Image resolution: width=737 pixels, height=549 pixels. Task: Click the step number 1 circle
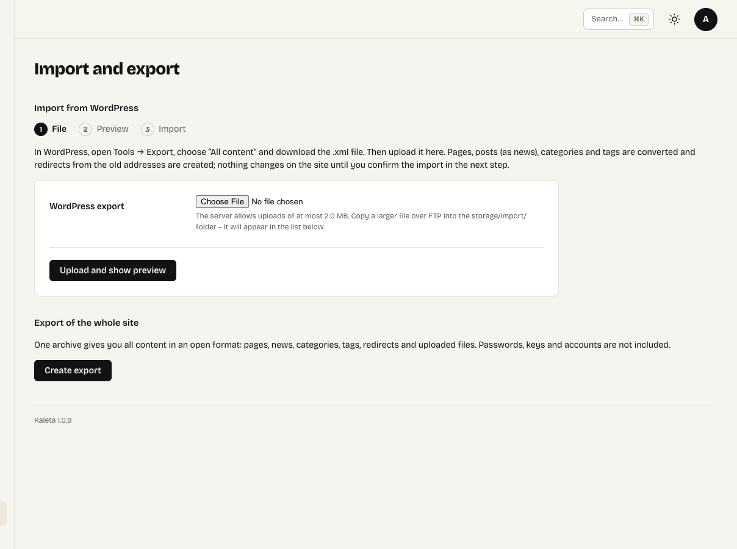coord(41,129)
